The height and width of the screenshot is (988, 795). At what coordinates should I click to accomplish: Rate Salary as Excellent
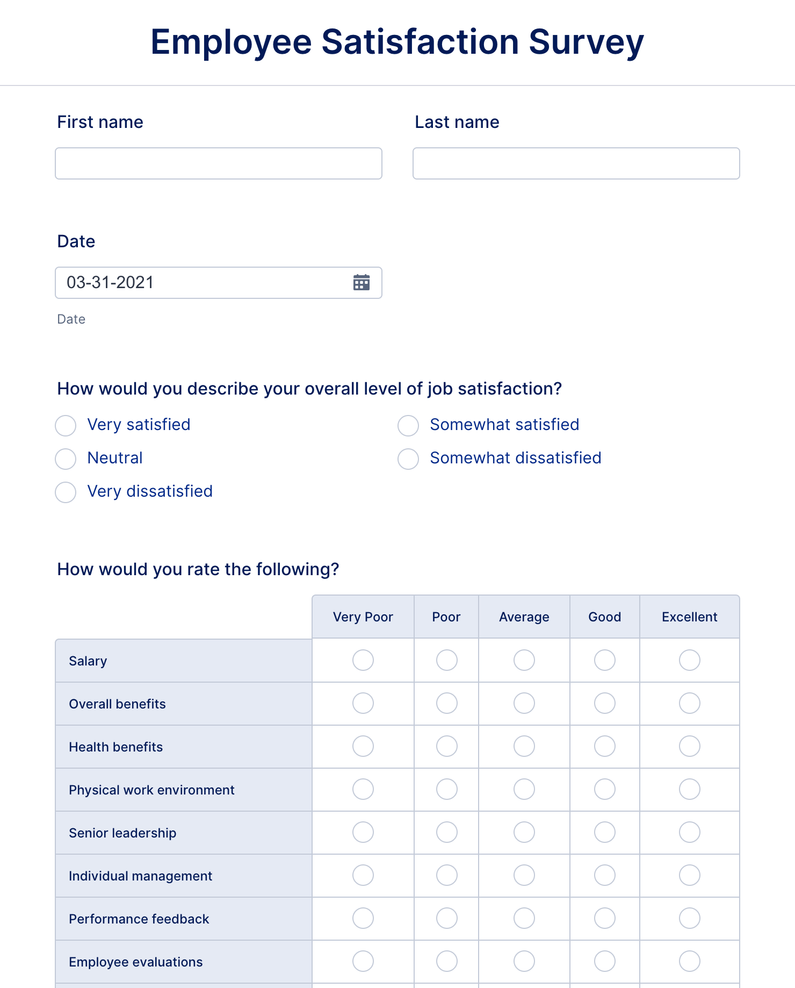point(690,660)
